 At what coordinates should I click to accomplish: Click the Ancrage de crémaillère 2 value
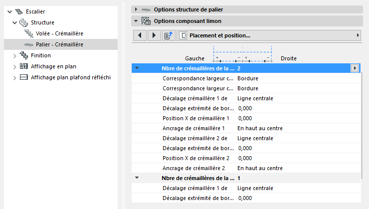(260, 168)
